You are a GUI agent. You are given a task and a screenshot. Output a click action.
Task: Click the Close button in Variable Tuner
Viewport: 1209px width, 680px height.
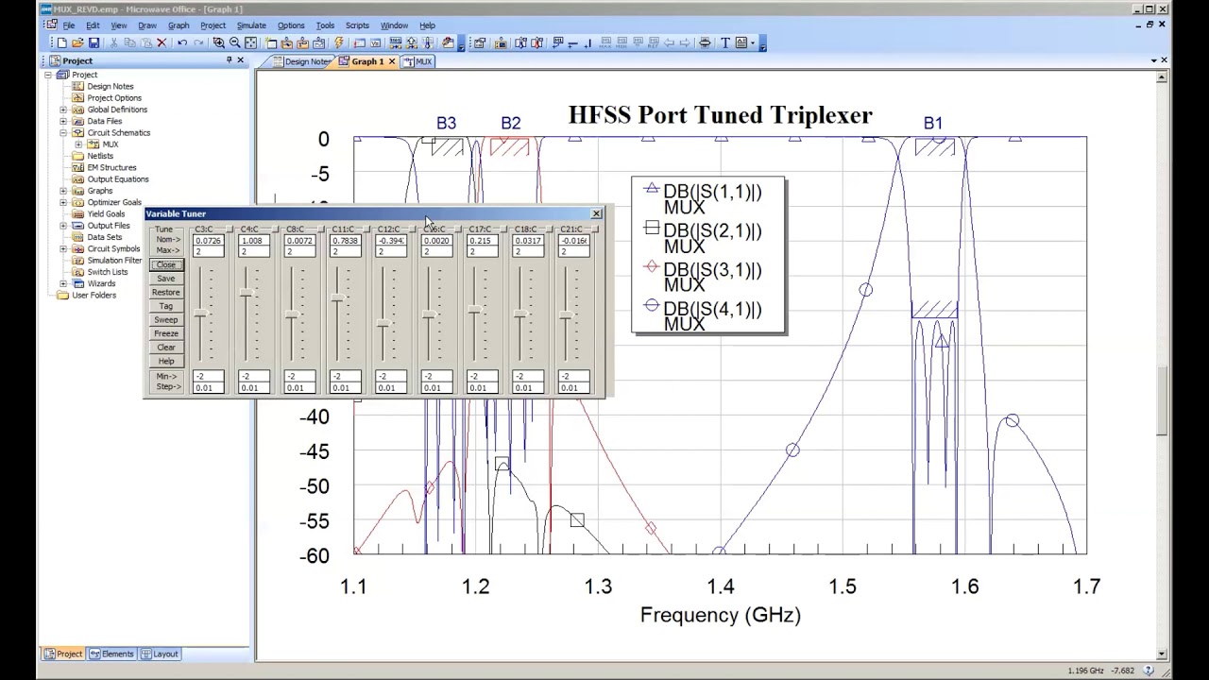[x=166, y=264]
